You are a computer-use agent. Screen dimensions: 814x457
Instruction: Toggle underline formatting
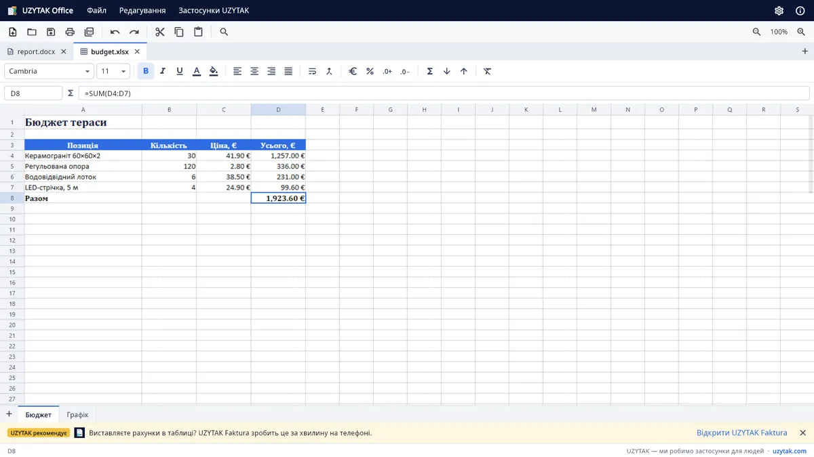180,71
